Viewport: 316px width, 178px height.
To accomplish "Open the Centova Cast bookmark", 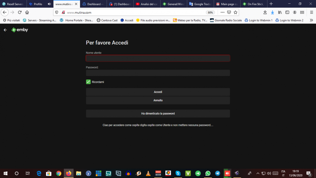I will point(107,20).
